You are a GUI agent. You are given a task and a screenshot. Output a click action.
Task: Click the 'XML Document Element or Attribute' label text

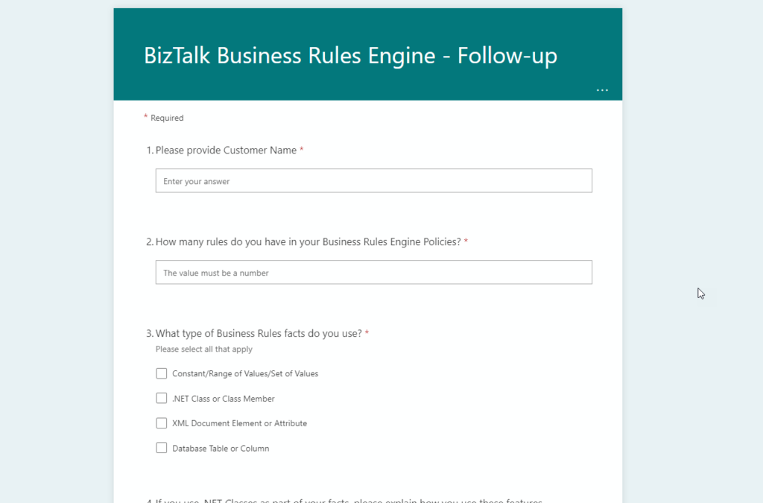[x=239, y=423]
